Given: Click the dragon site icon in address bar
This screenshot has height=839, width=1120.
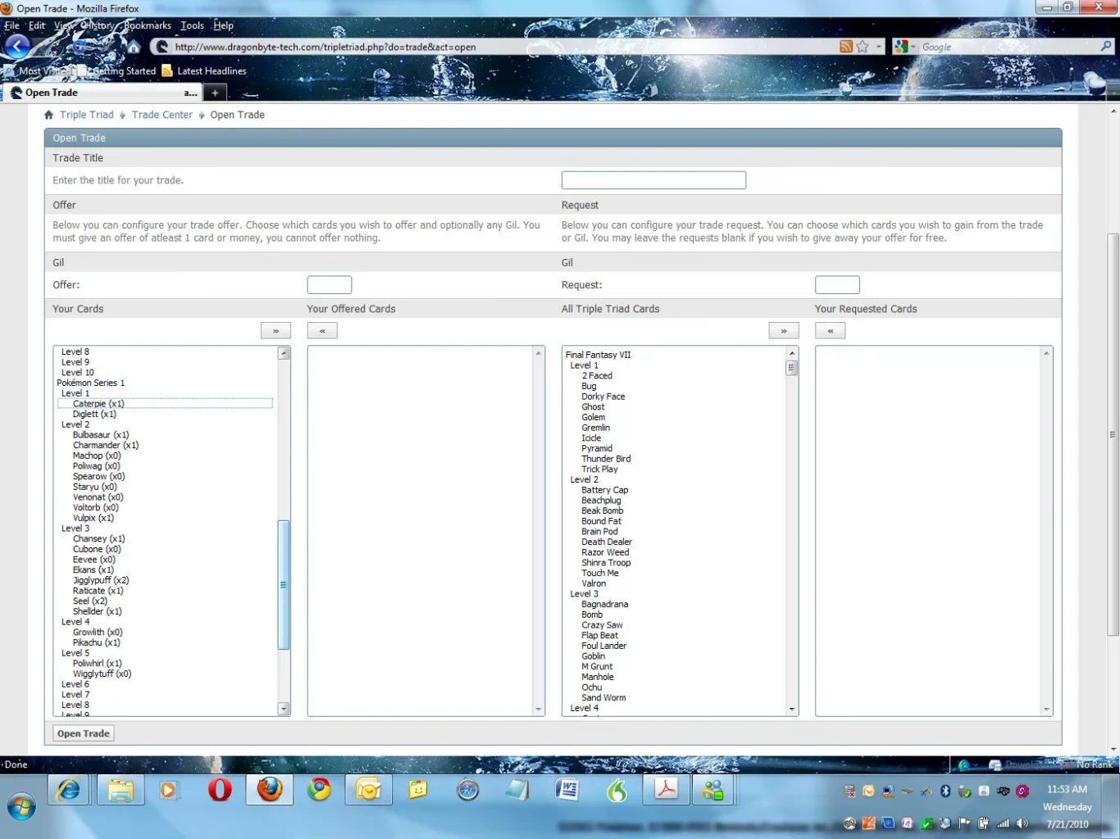Looking at the screenshot, I should click(162, 48).
